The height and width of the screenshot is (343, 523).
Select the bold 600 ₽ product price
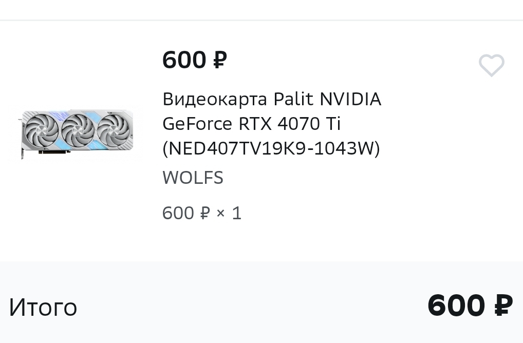[x=195, y=61]
